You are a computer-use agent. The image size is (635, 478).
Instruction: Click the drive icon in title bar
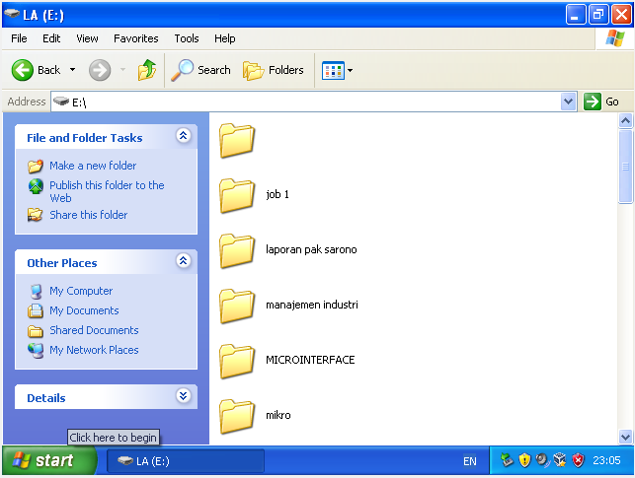coord(12,14)
